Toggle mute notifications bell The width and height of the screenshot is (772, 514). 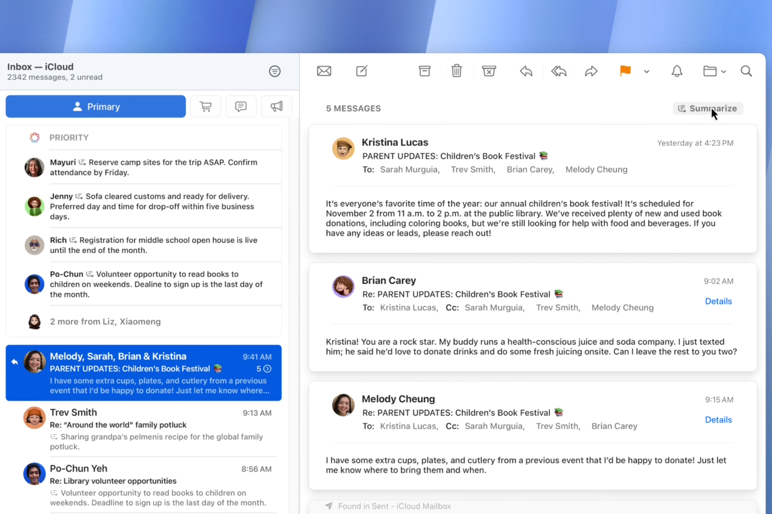click(x=676, y=71)
